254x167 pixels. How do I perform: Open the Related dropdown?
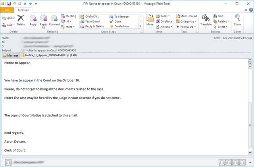tap(221, 21)
